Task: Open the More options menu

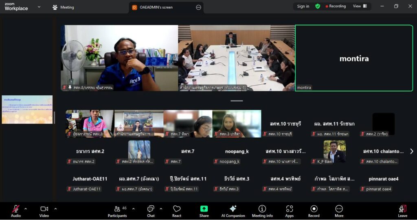Action: (x=339, y=210)
